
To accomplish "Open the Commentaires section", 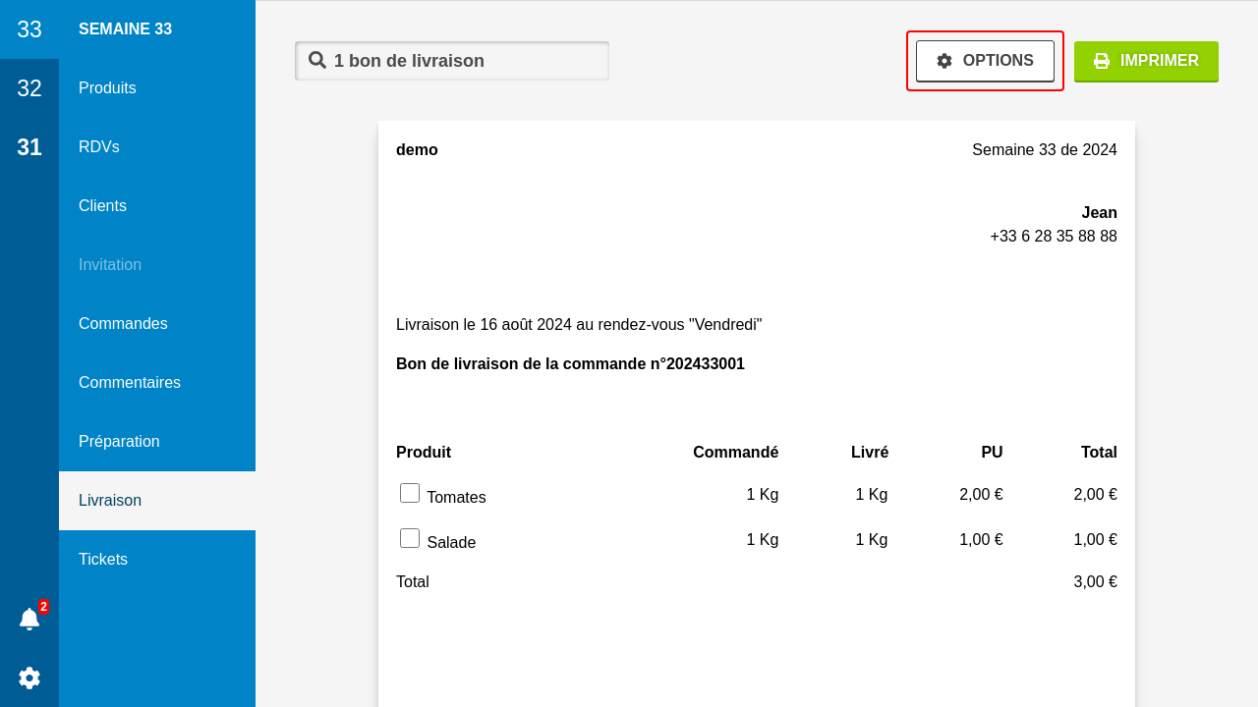I will click(130, 383).
